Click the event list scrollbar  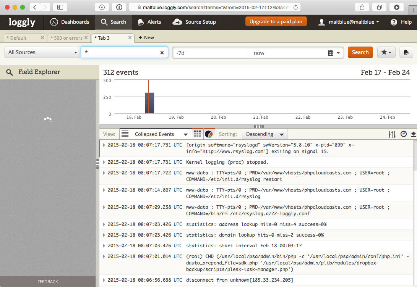click(415, 156)
